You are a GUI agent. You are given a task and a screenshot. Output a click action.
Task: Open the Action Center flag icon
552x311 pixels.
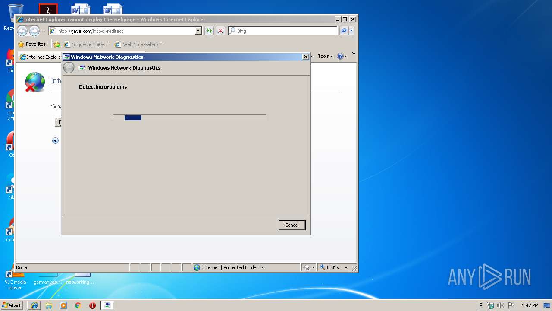click(x=511, y=305)
